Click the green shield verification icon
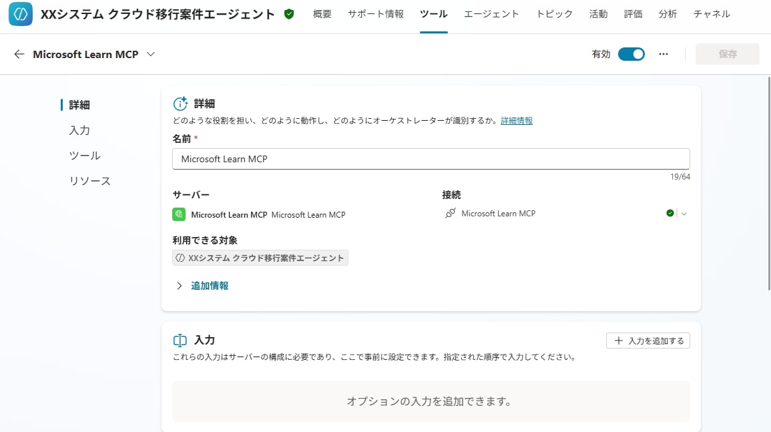 point(289,14)
